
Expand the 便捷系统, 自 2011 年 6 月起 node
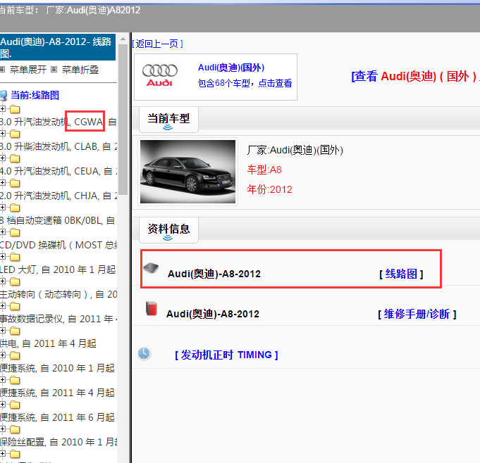[2, 405]
